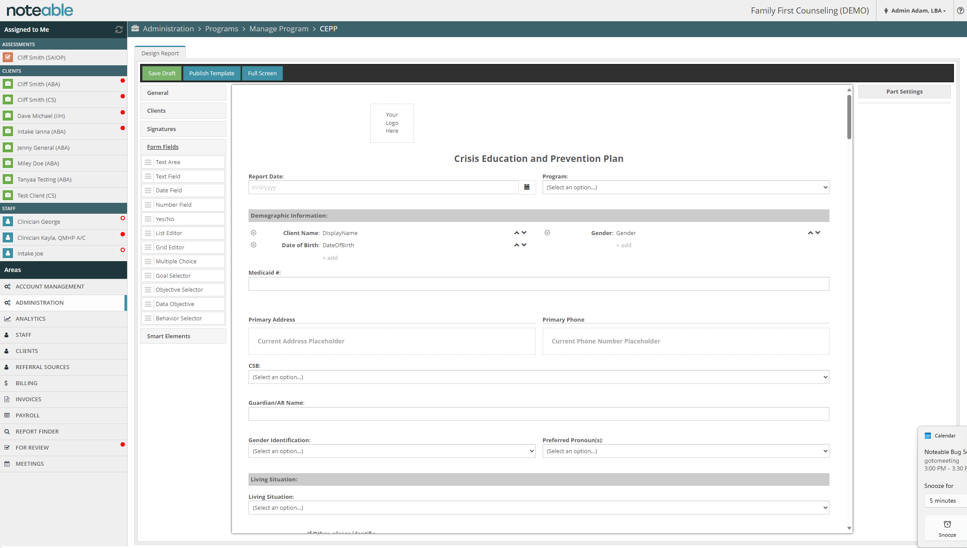Open the help question mark menu
The width and height of the screenshot is (967, 548).
tap(960, 10)
